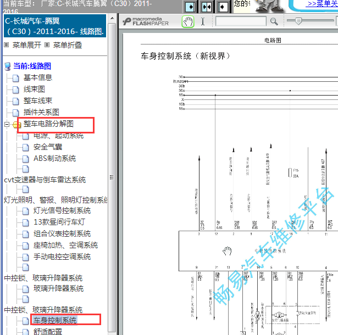
Task: Open 灯光信号控制系统 item
Action: [62, 211]
